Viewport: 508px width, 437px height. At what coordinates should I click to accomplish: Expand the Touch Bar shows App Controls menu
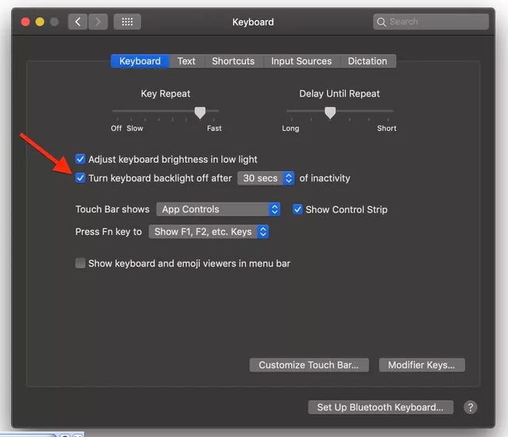coord(218,210)
